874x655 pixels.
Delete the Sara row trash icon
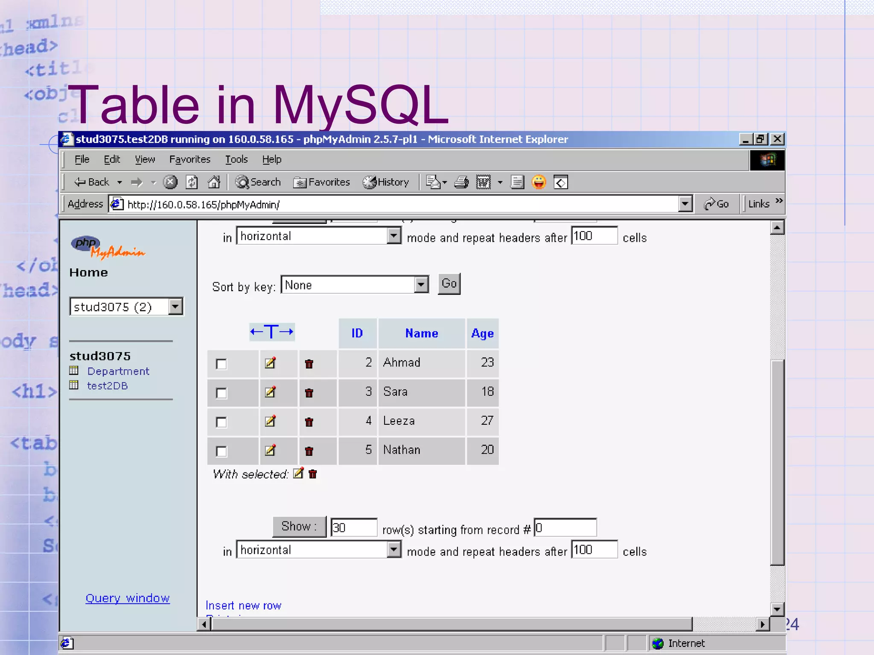(309, 393)
